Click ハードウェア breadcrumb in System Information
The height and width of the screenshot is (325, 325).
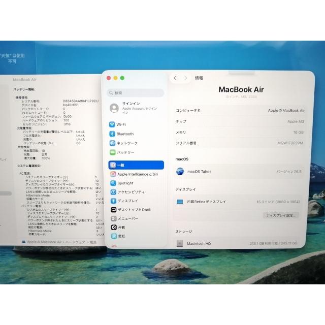(x=75, y=242)
